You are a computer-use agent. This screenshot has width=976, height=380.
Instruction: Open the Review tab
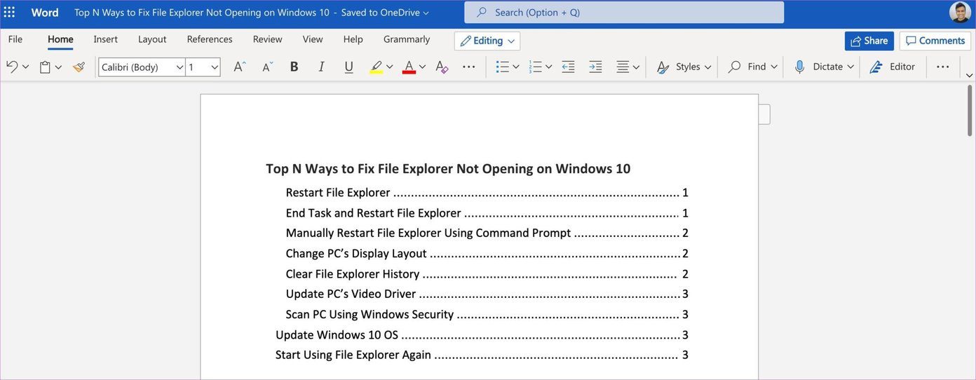(x=268, y=39)
